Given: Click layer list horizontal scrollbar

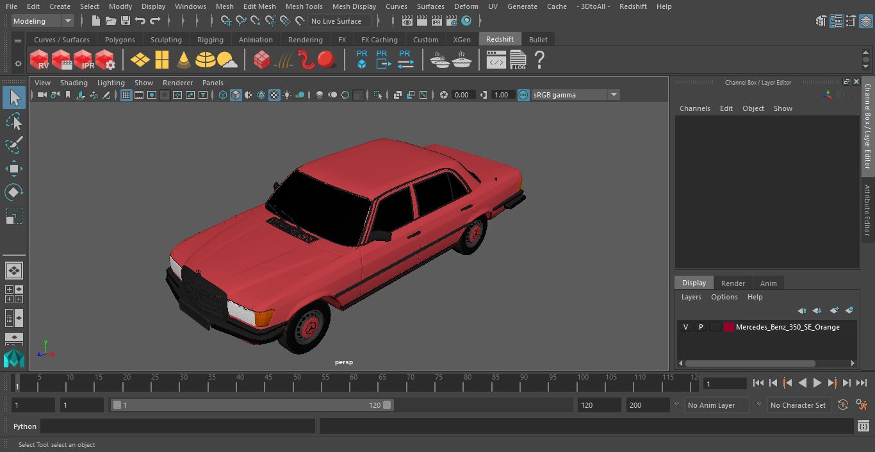Looking at the screenshot, I should click(750, 363).
